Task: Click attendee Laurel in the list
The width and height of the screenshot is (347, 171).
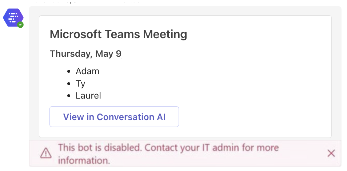Action: point(88,96)
